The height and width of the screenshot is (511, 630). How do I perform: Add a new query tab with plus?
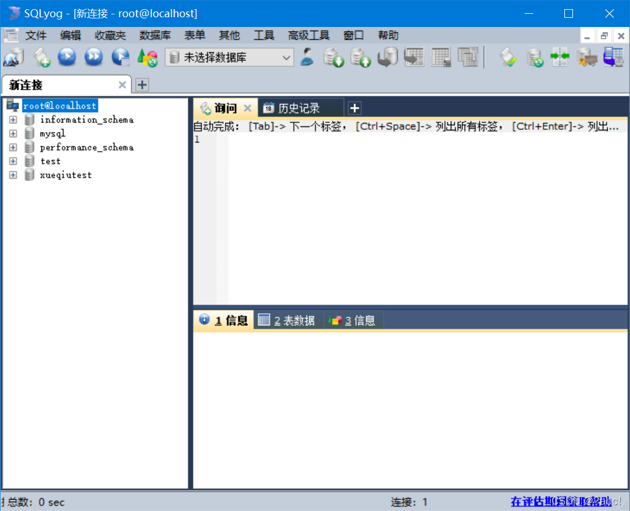(x=354, y=108)
